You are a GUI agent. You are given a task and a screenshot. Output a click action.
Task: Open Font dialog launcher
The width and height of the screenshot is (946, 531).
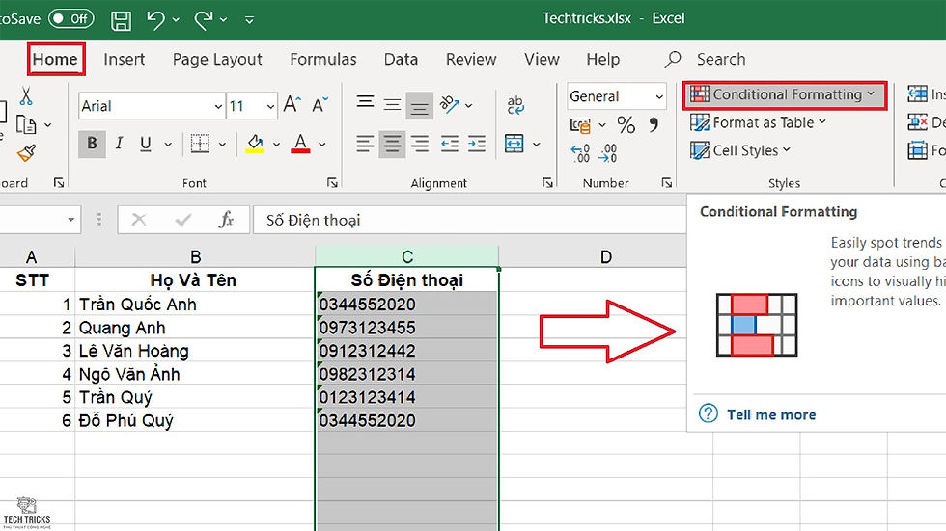click(332, 182)
